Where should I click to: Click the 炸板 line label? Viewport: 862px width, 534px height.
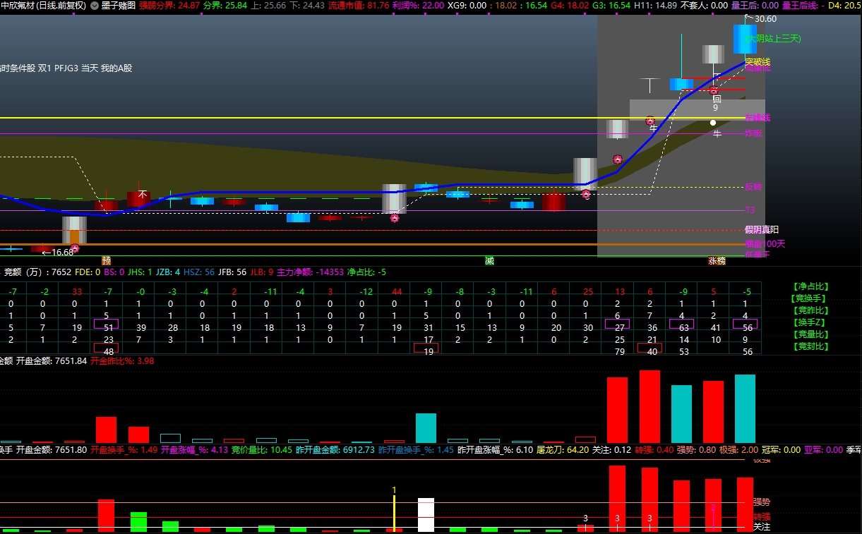[753, 133]
